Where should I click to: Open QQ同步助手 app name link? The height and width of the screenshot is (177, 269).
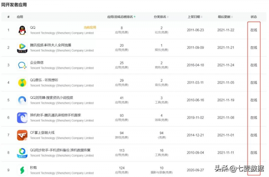60,150
